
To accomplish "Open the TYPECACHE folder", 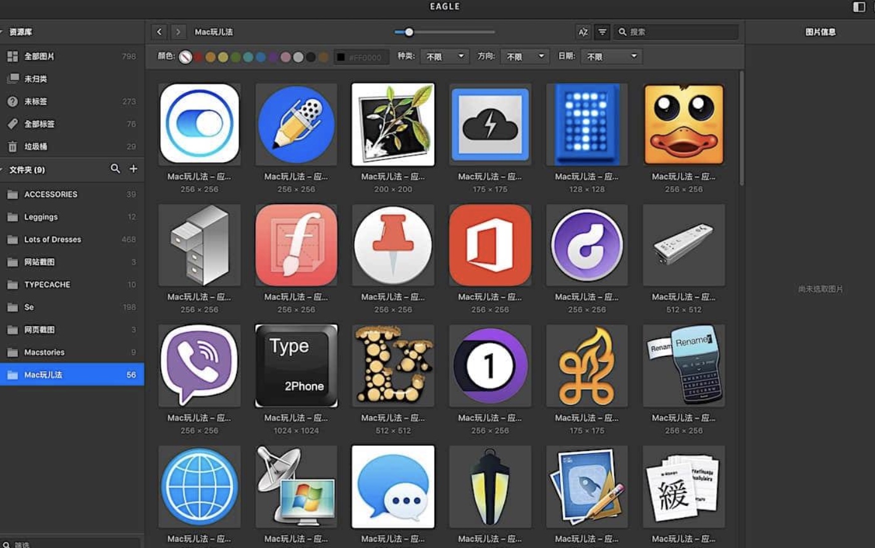I will click(72, 285).
